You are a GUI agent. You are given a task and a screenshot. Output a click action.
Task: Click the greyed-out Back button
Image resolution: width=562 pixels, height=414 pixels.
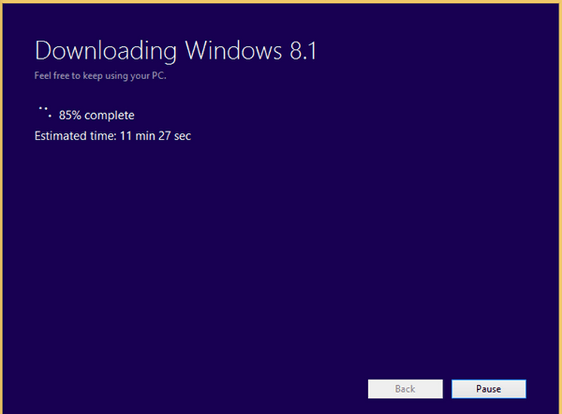[405, 389]
